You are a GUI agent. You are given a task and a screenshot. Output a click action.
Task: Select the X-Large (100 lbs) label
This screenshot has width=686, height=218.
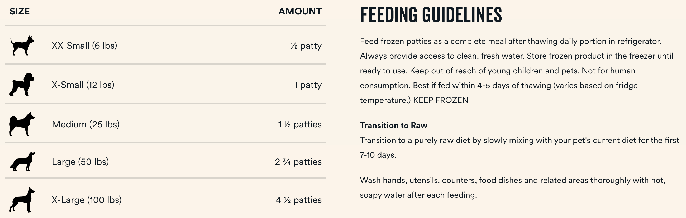click(x=87, y=200)
